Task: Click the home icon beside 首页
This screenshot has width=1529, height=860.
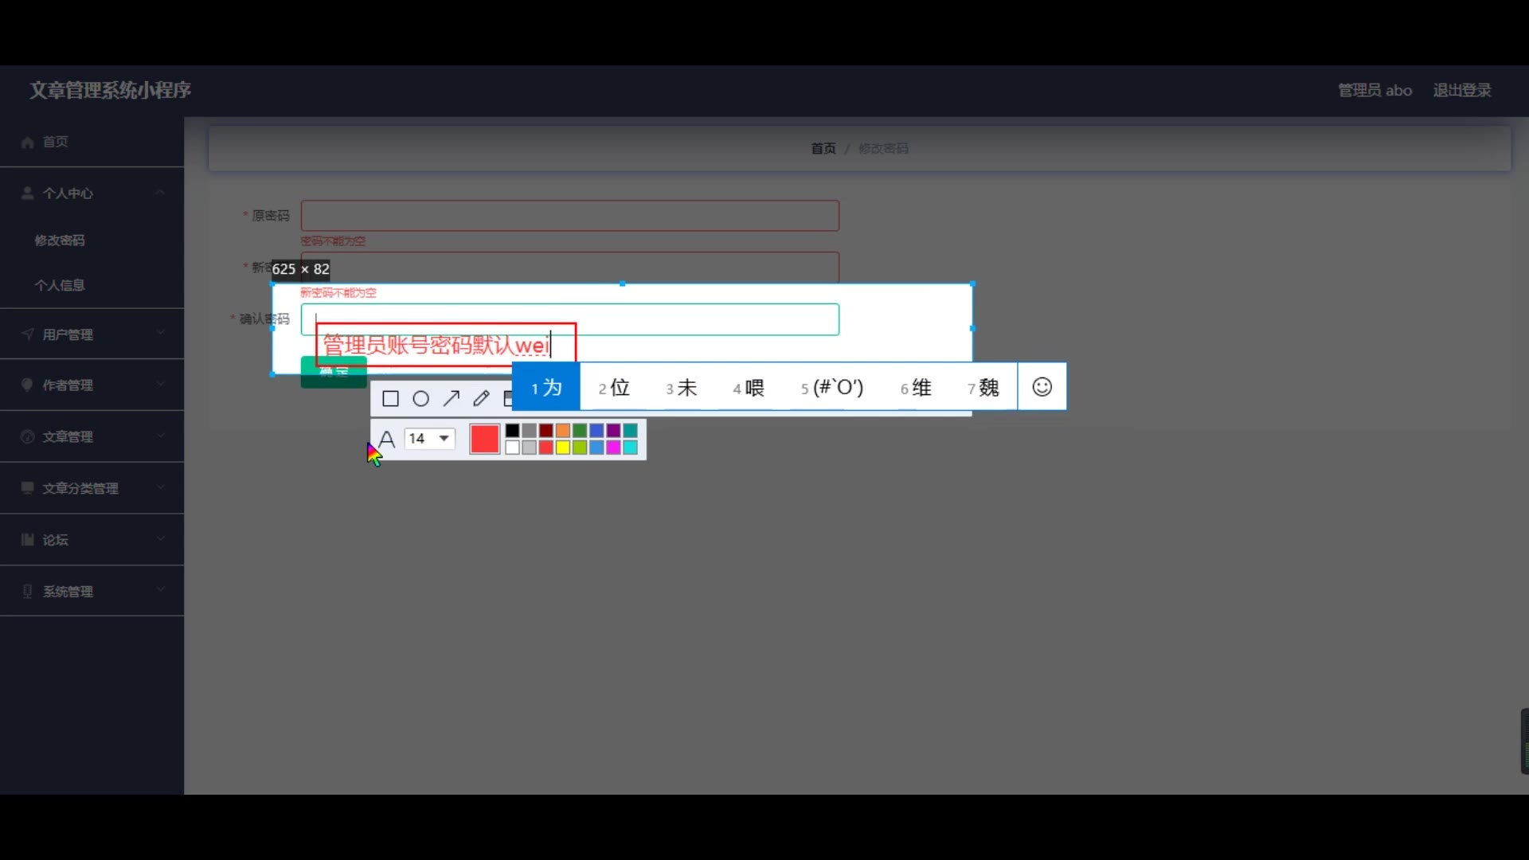Action: coord(28,143)
